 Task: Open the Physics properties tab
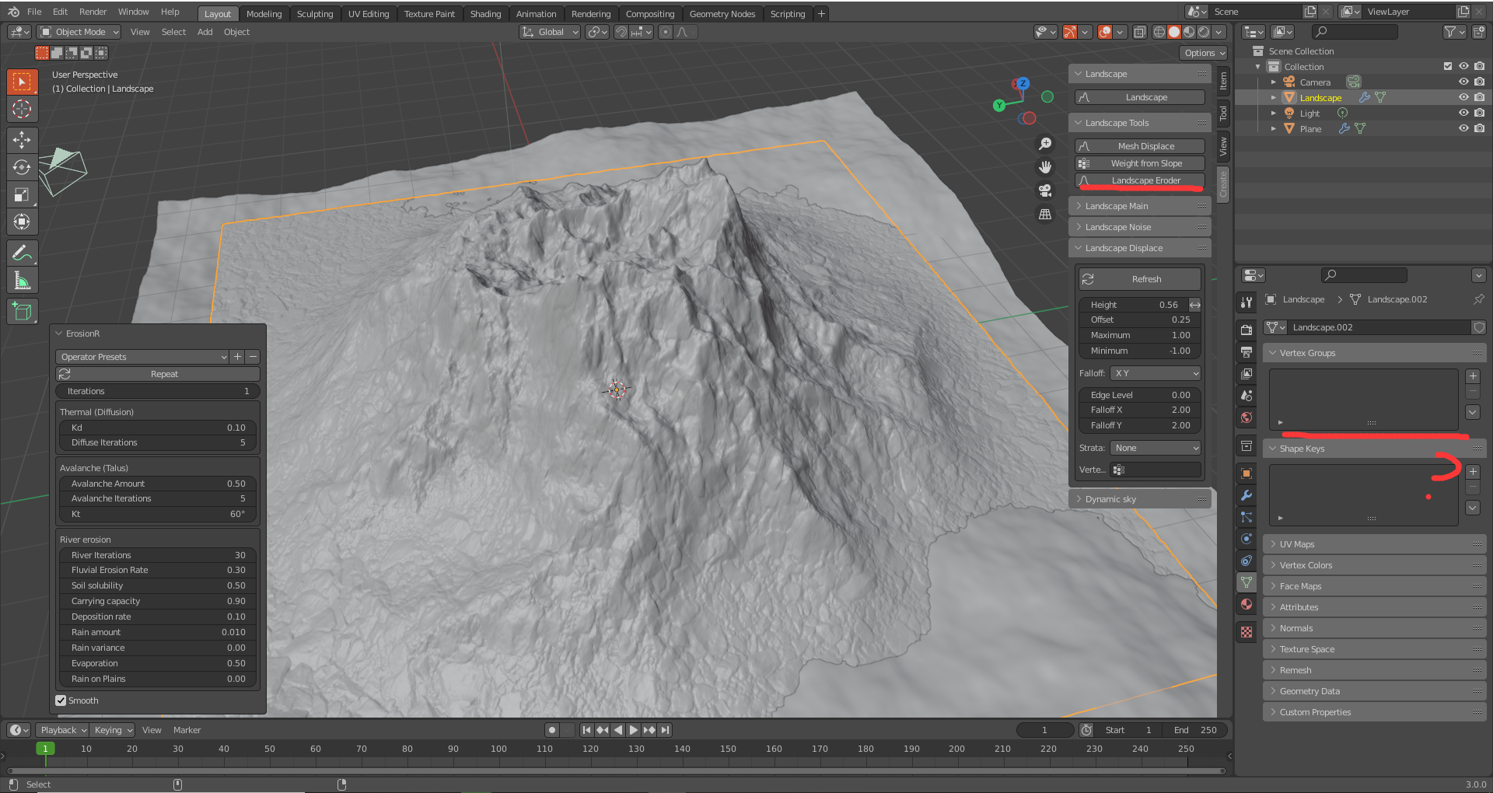1246,539
